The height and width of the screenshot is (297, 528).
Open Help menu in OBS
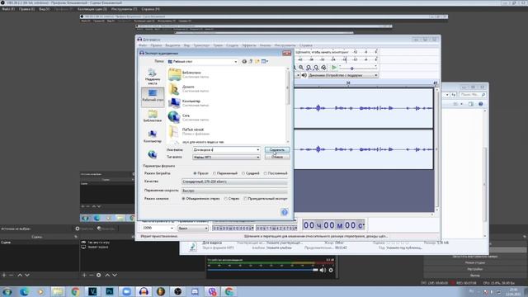click(150, 9)
